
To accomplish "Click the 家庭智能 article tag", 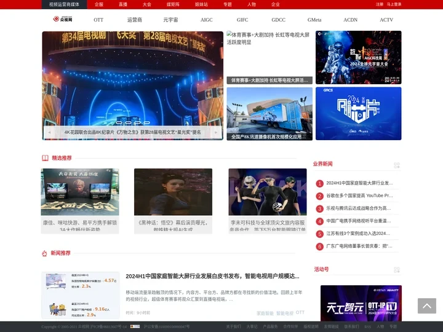I will 265,313.
